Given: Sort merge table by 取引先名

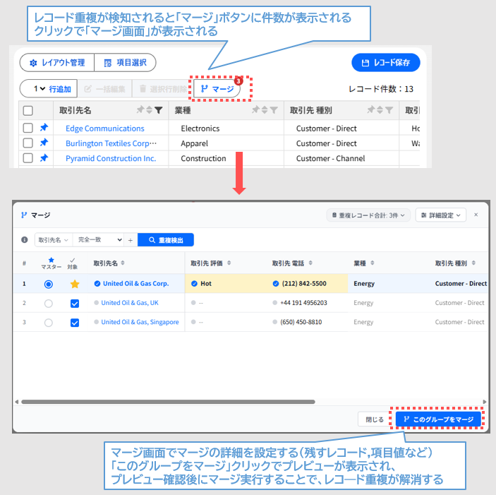Looking at the screenshot, I should point(123,263).
